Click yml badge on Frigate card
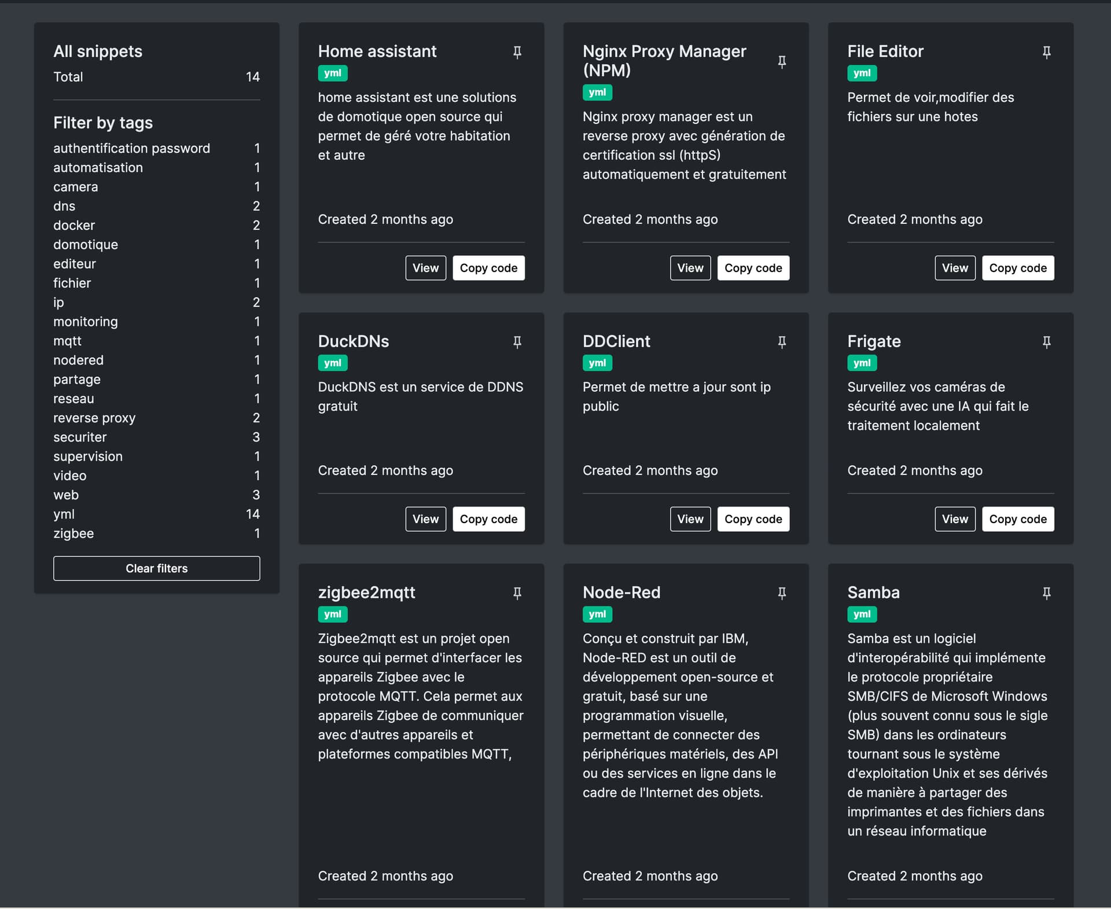Viewport: 1111px width, 909px height. pos(862,363)
